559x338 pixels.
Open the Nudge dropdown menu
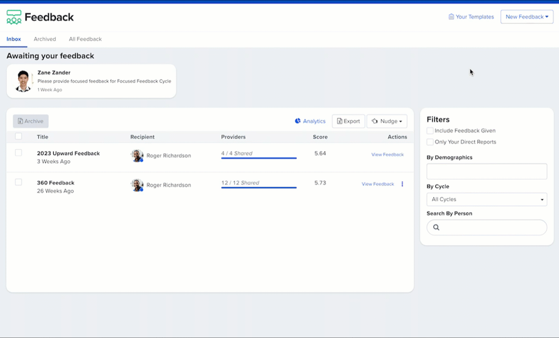pos(387,121)
